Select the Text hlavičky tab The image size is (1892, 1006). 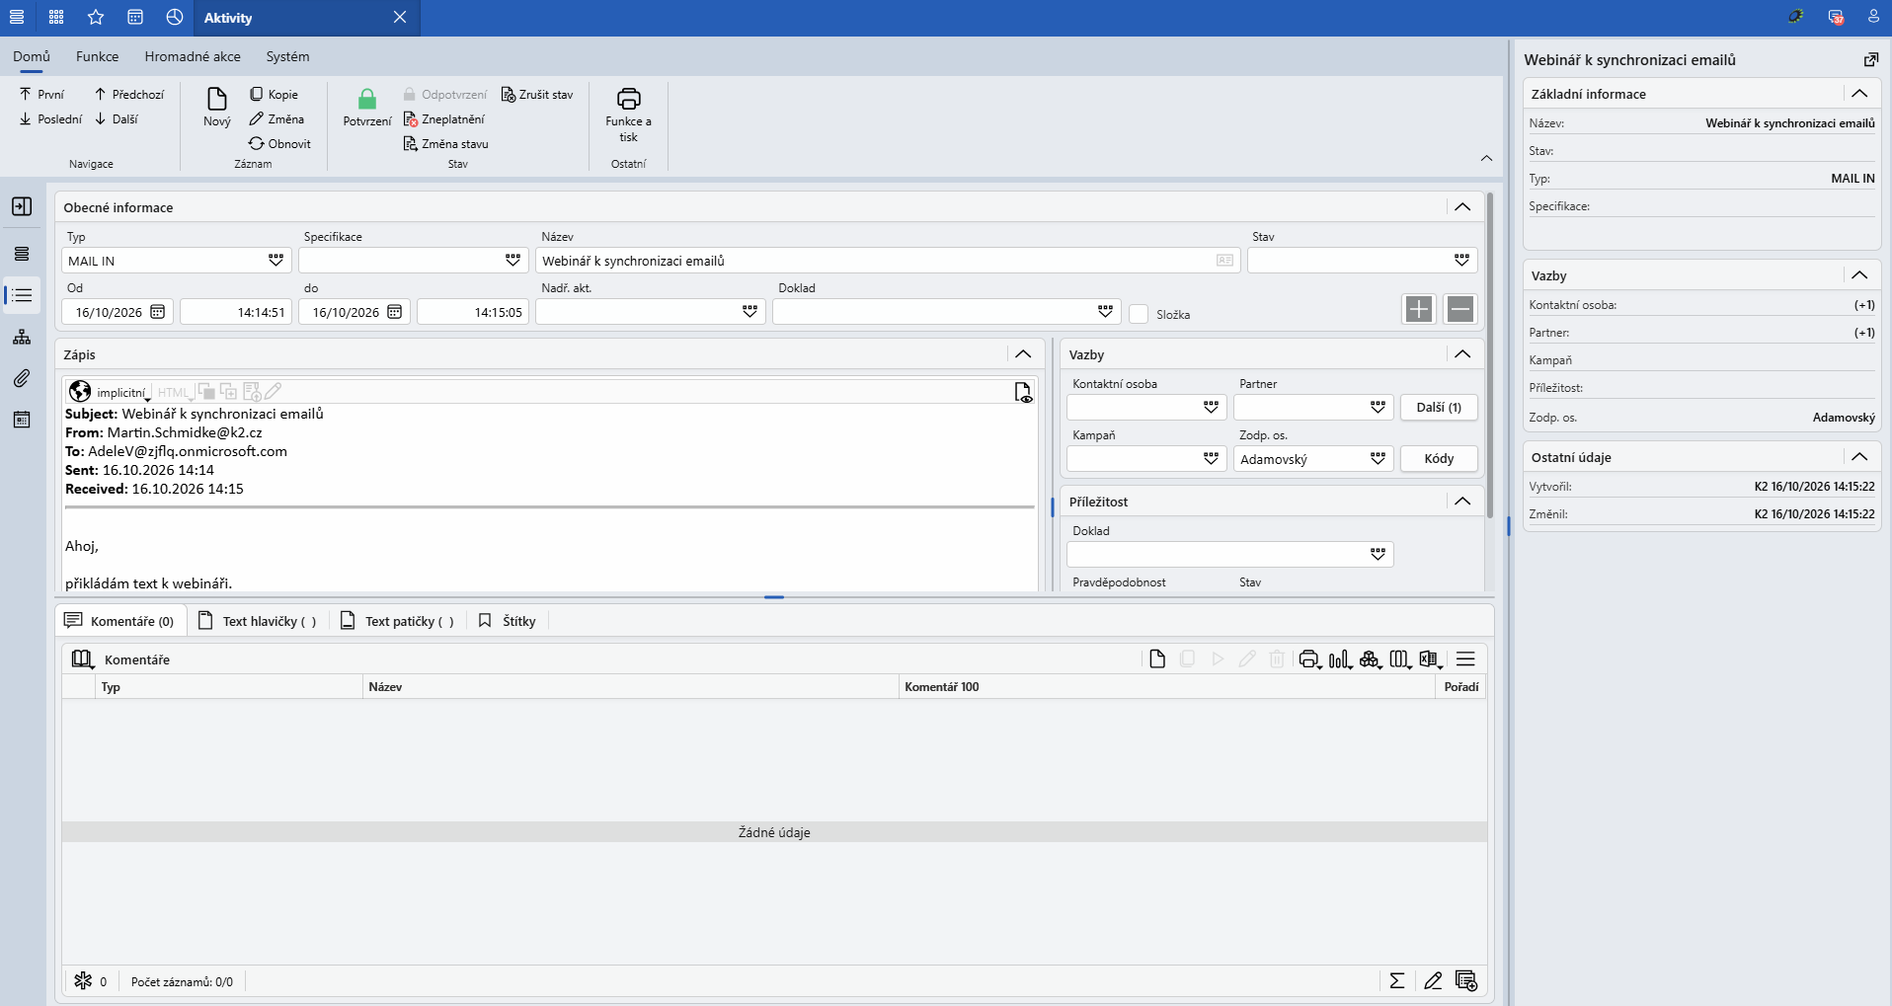pyautogui.click(x=258, y=621)
